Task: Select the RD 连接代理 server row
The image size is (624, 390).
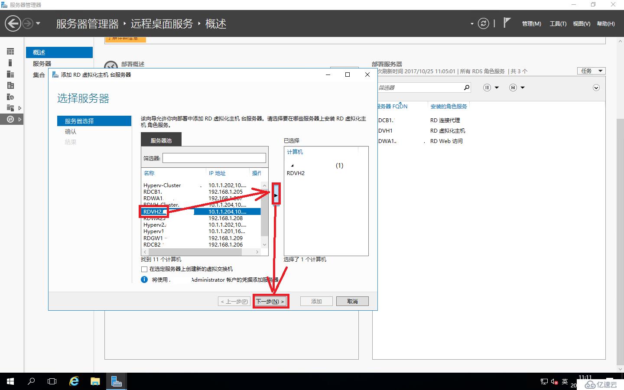Action: coord(490,120)
